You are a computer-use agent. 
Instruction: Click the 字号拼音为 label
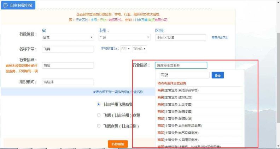(110, 49)
